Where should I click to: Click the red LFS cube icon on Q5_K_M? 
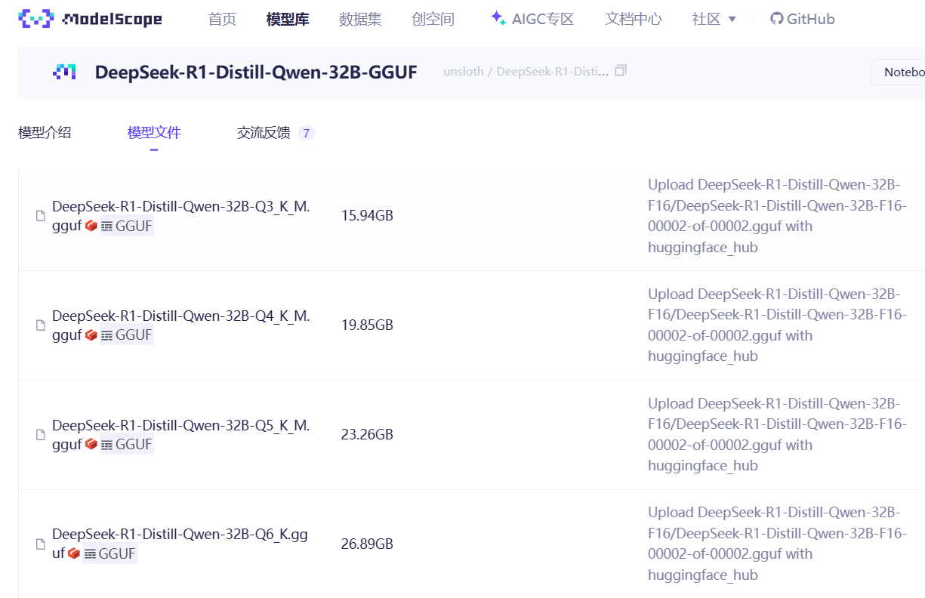pos(91,445)
